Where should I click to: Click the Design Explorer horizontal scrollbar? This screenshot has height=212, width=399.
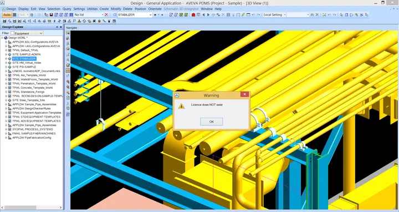pyautogui.click(x=32, y=208)
